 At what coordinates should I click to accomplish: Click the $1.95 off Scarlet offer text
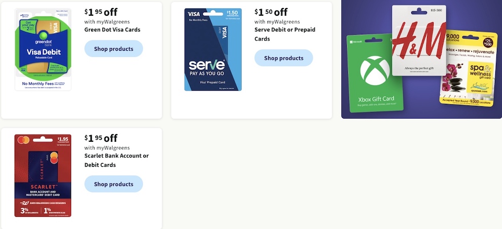(101, 138)
